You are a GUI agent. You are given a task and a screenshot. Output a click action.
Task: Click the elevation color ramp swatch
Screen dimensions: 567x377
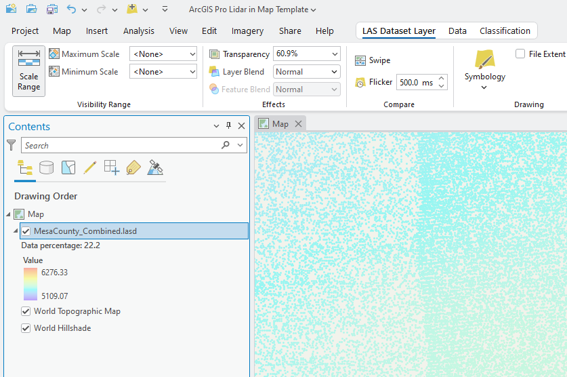pos(30,284)
